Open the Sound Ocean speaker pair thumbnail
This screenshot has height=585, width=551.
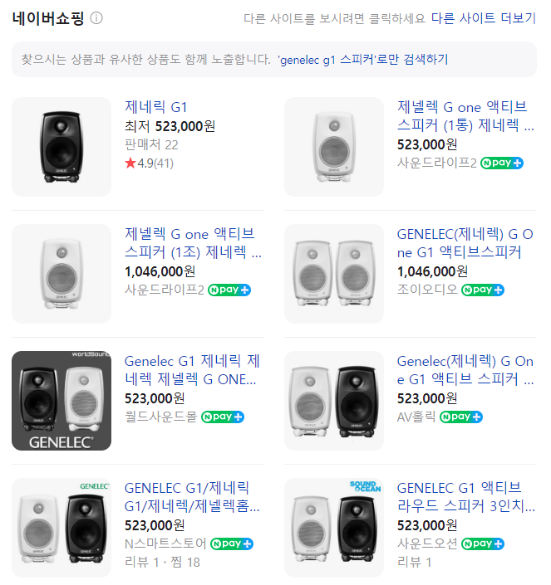pos(334,528)
